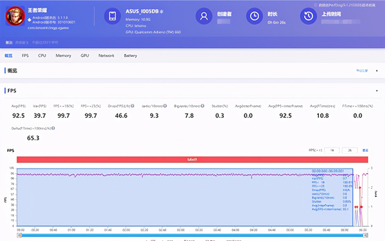Open the Battery tab
Image resolution: width=385 pixels, height=241 pixels.
(x=130, y=56)
